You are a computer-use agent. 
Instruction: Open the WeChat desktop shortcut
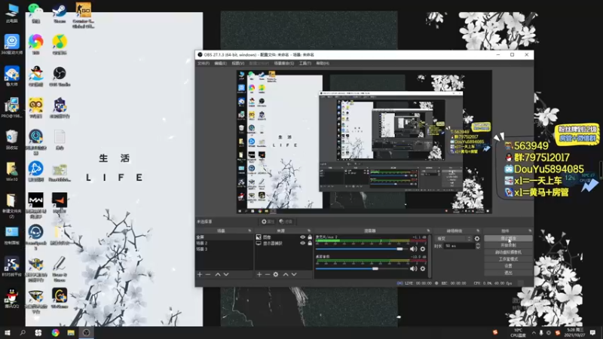(35, 14)
